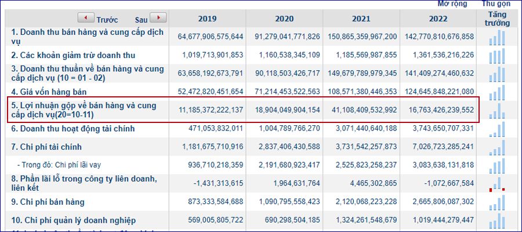Open growth chart for Phần lãi lỗ liên doanh row
522x232 pixels.
pyautogui.click(x=497, y=184)
